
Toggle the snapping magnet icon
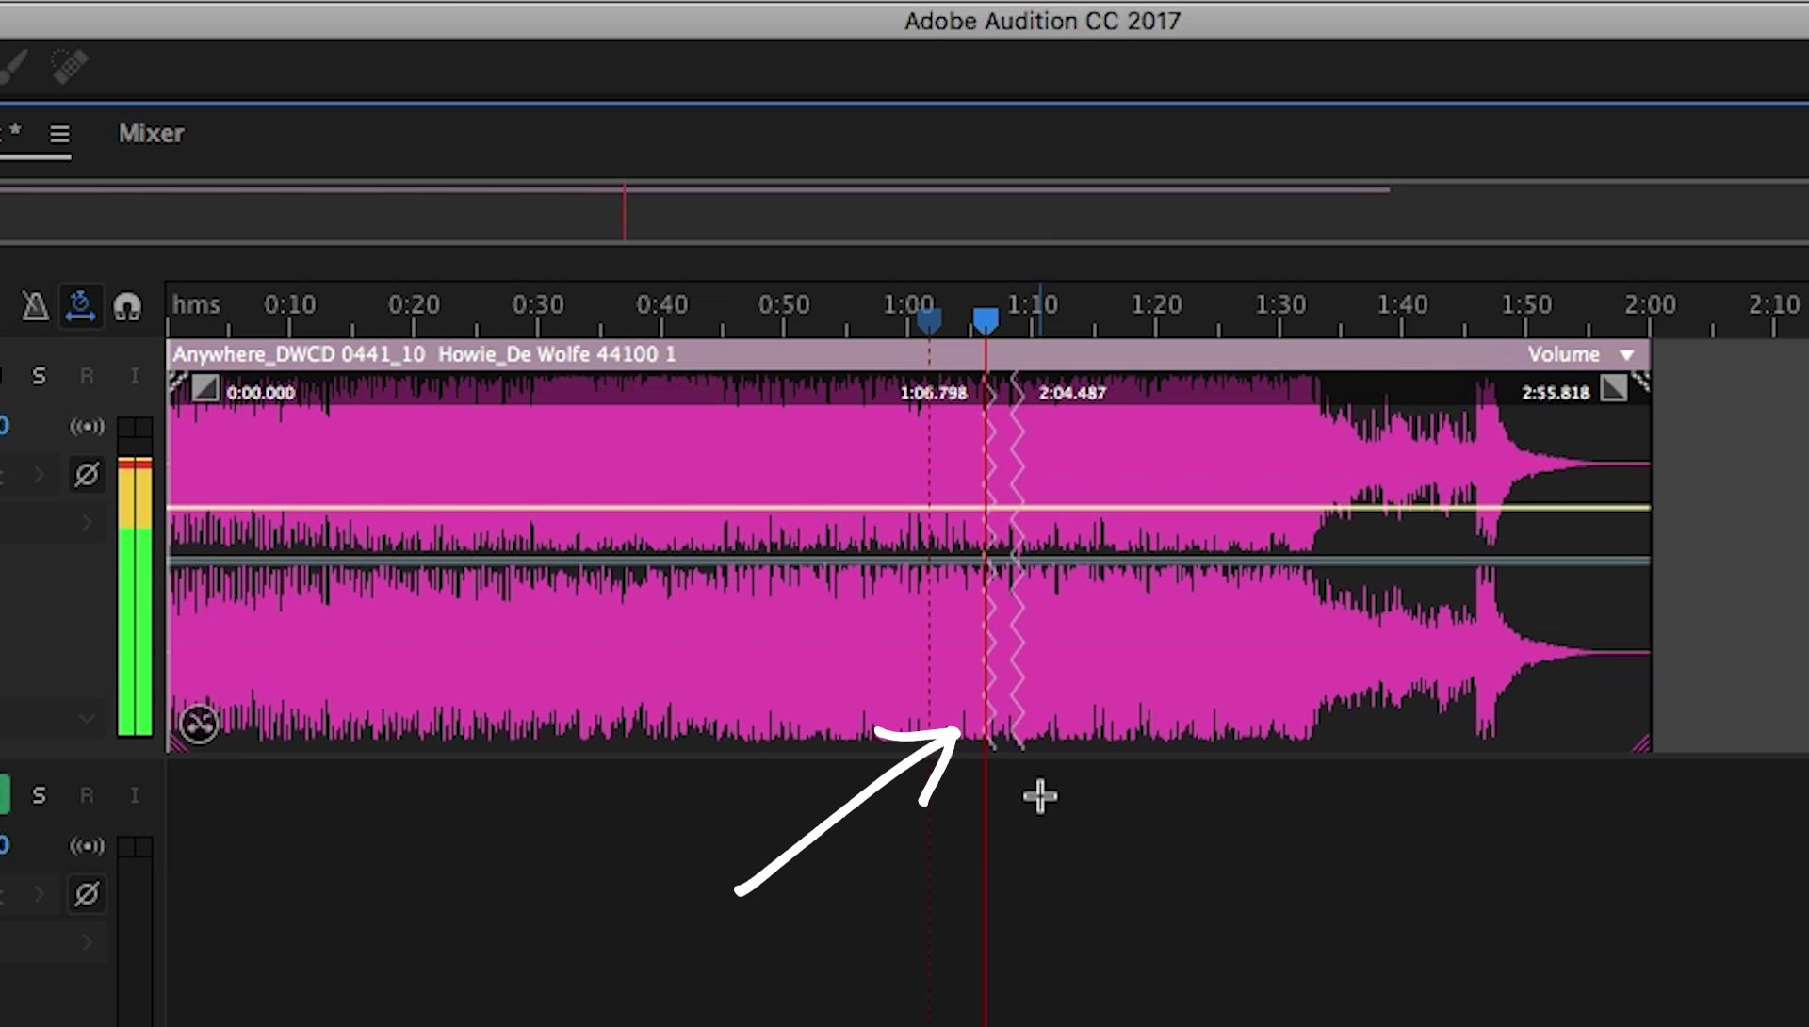click(127, 306)
